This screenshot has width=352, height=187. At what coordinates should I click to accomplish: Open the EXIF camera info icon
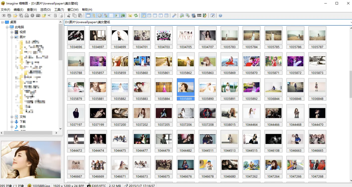38,16
